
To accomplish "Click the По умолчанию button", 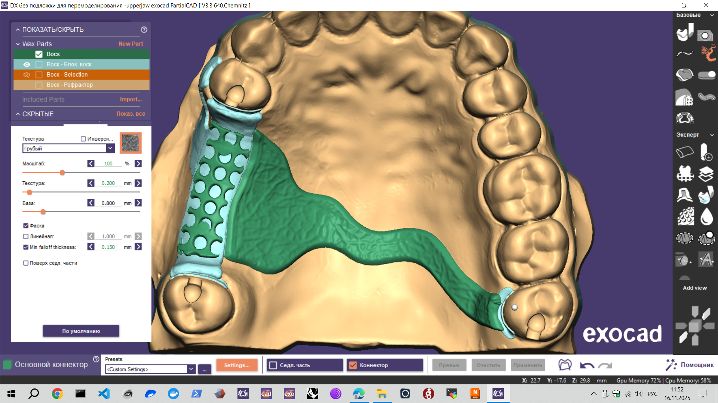I will point(81,331).
